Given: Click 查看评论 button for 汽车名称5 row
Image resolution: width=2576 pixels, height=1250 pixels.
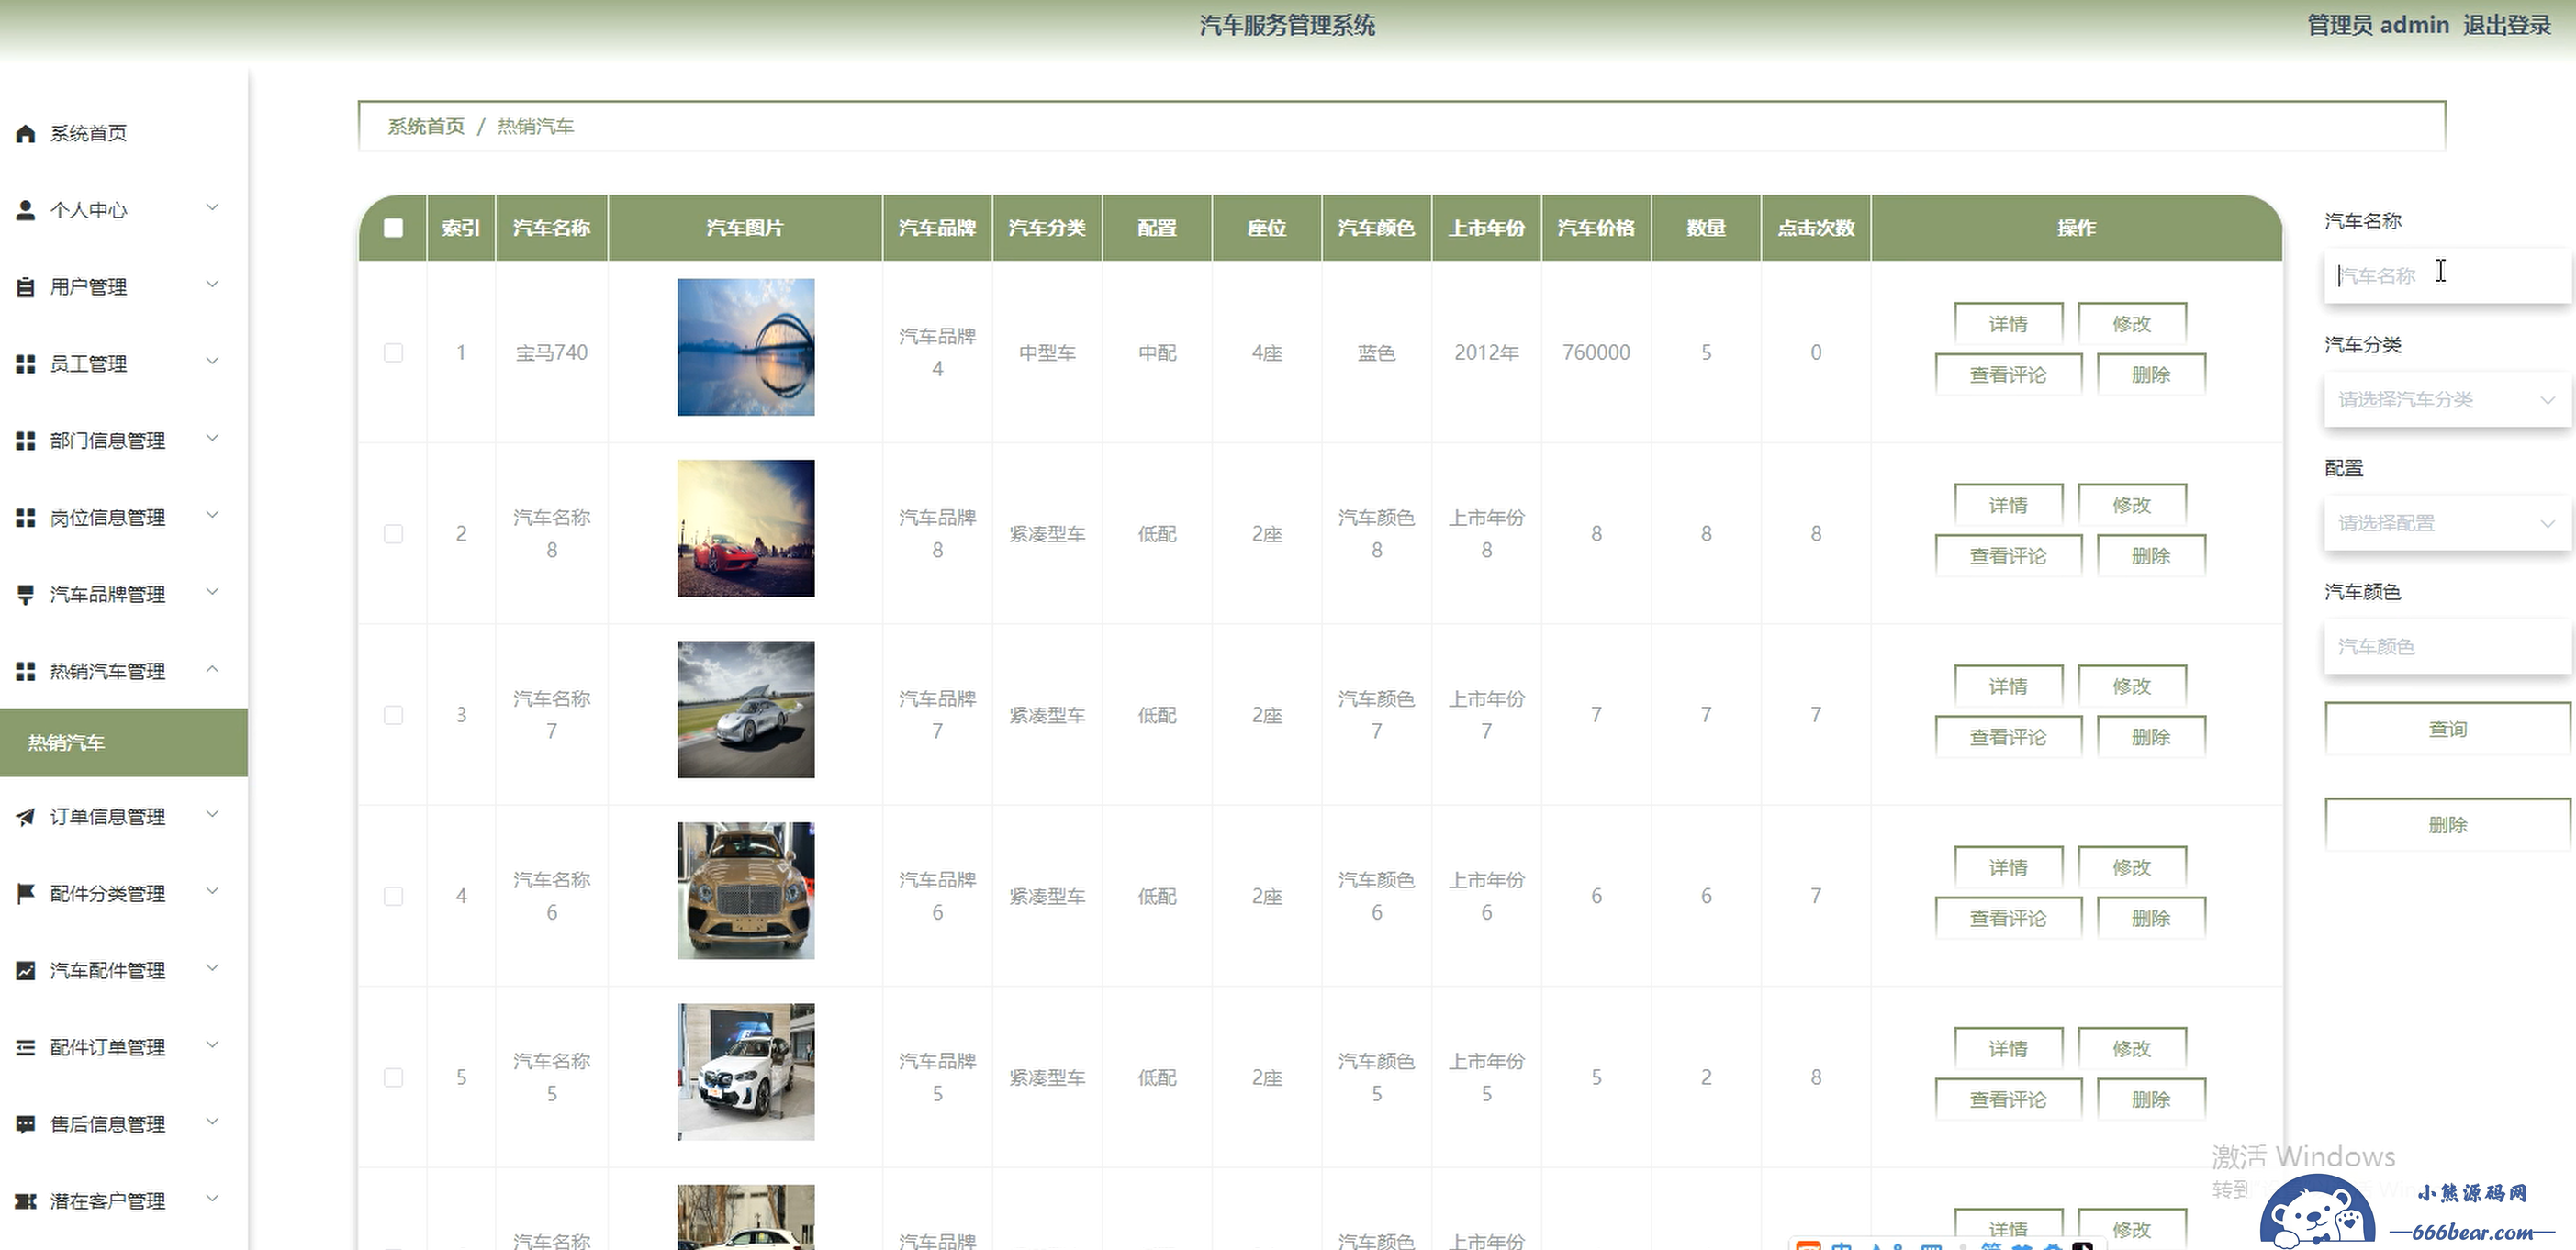Looking at the screenshot, I should [2008, 1099].
